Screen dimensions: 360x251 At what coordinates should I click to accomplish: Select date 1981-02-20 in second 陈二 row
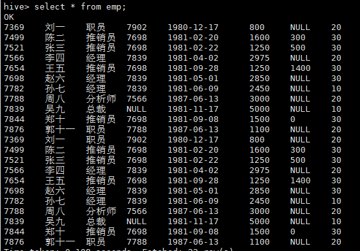pos(193,150)
